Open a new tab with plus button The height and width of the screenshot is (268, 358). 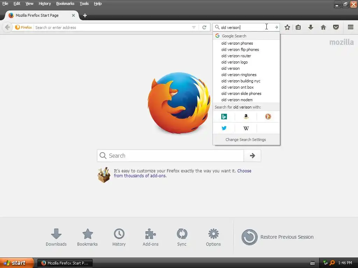point(85,15)
